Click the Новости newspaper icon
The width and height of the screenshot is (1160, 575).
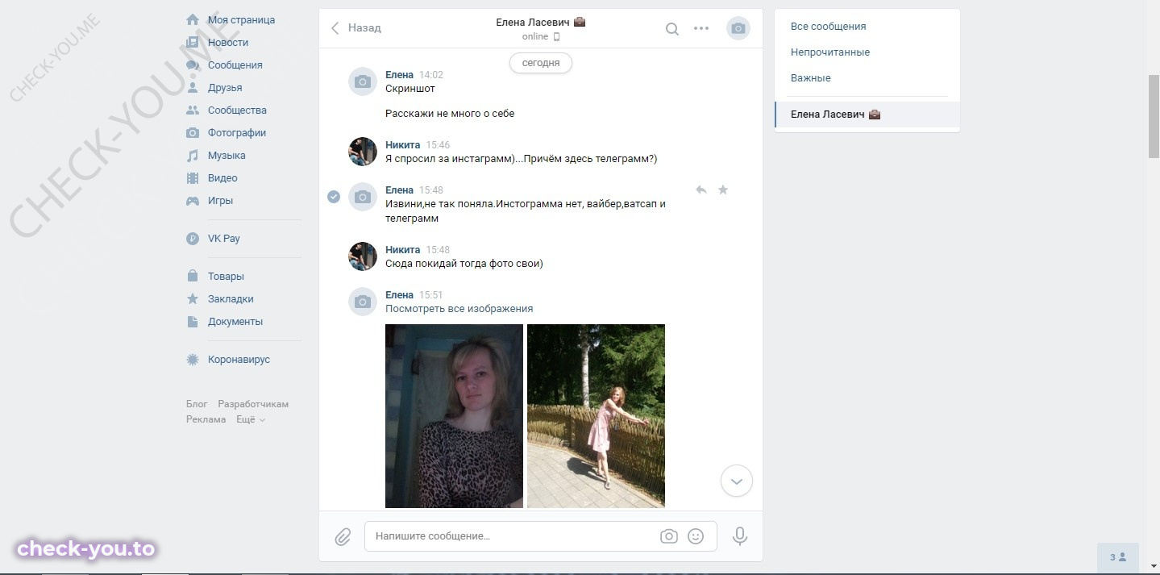click(x=193, y=42)
